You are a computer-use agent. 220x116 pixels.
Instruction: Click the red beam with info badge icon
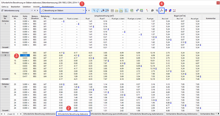[x=170, y=10]
